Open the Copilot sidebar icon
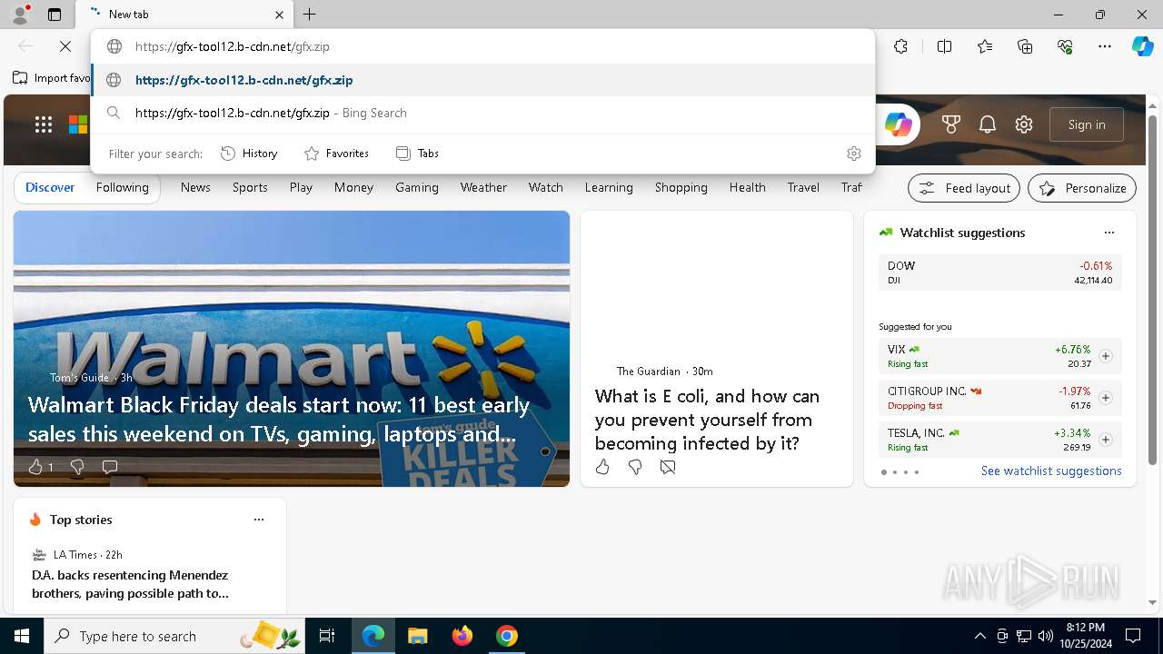 click(1142, 46)
